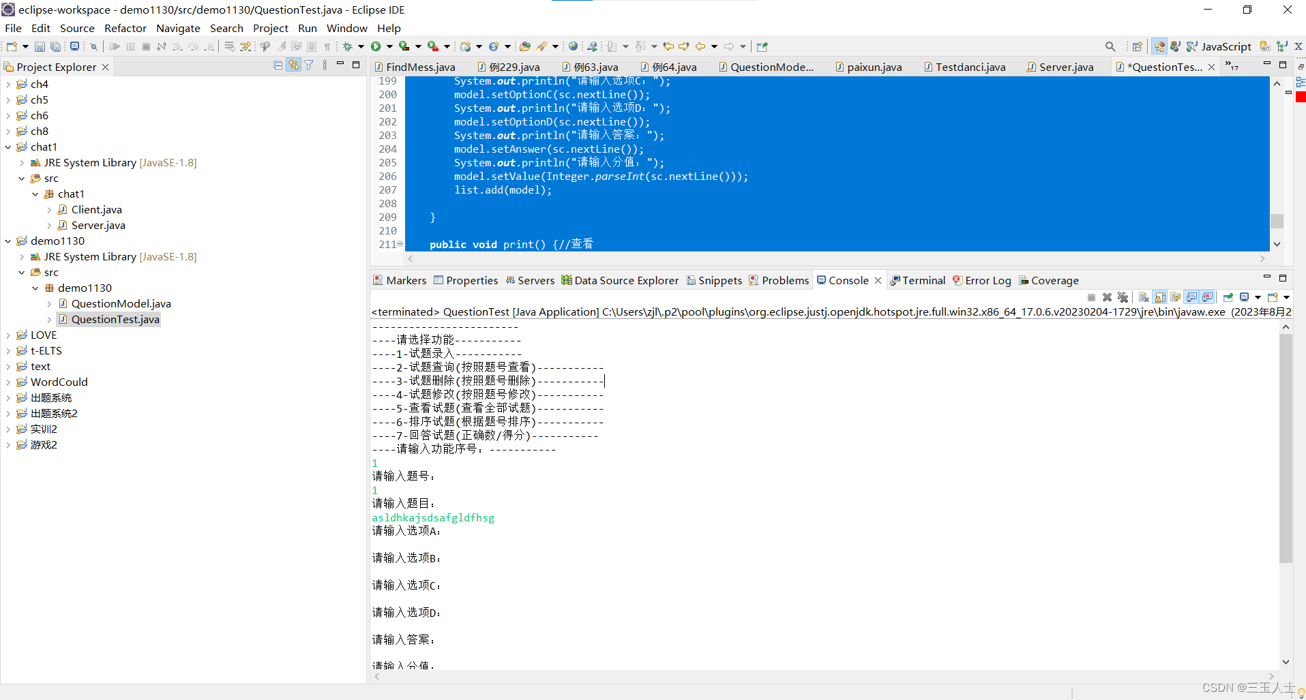Screen dimensions: 1306x700
Task: Open the Source menu
Action: pos(77,28)
